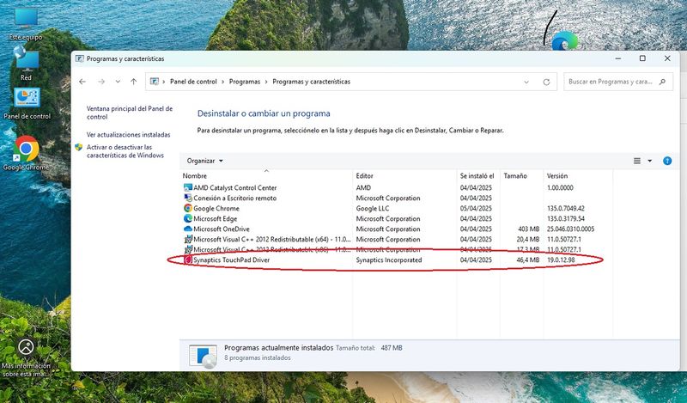Open the Panel de control desktop icon

pos(27,103)
